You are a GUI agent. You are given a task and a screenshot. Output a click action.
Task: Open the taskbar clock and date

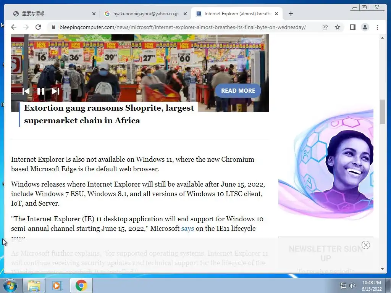tap(372, 286)
